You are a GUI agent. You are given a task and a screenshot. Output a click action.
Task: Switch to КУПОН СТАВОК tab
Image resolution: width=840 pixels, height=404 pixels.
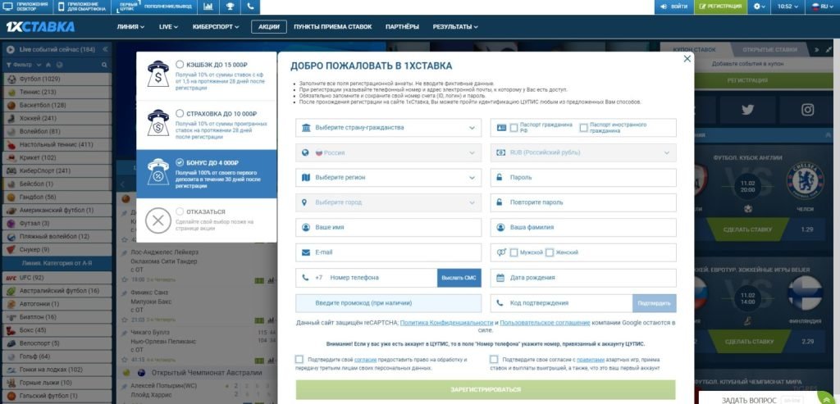pyautogui.click(x=694, y=49)
